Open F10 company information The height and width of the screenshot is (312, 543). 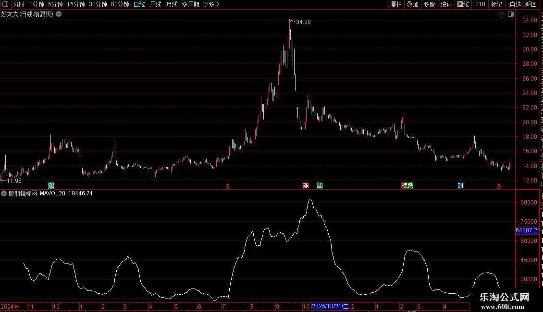click(480, 4)
